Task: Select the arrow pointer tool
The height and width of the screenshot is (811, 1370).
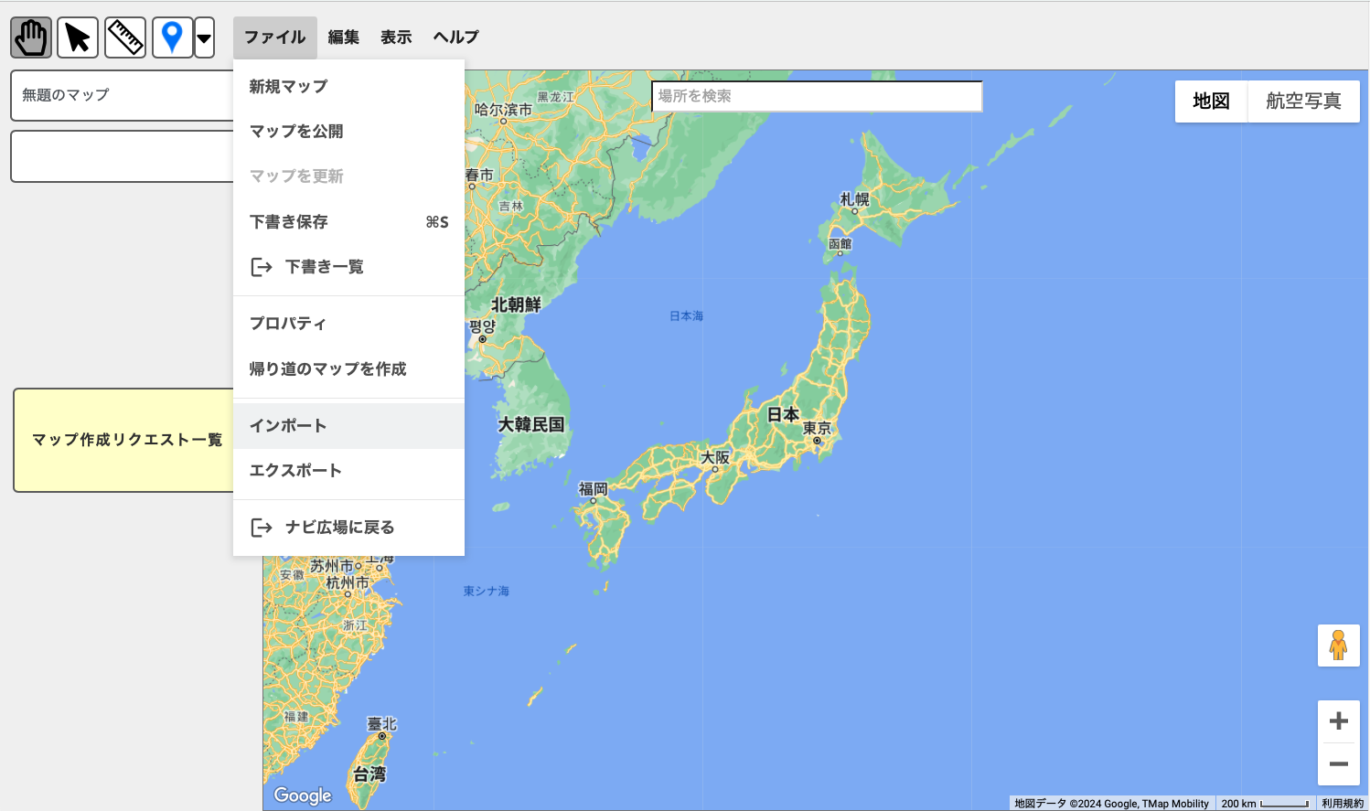Action: coord(78,37)
